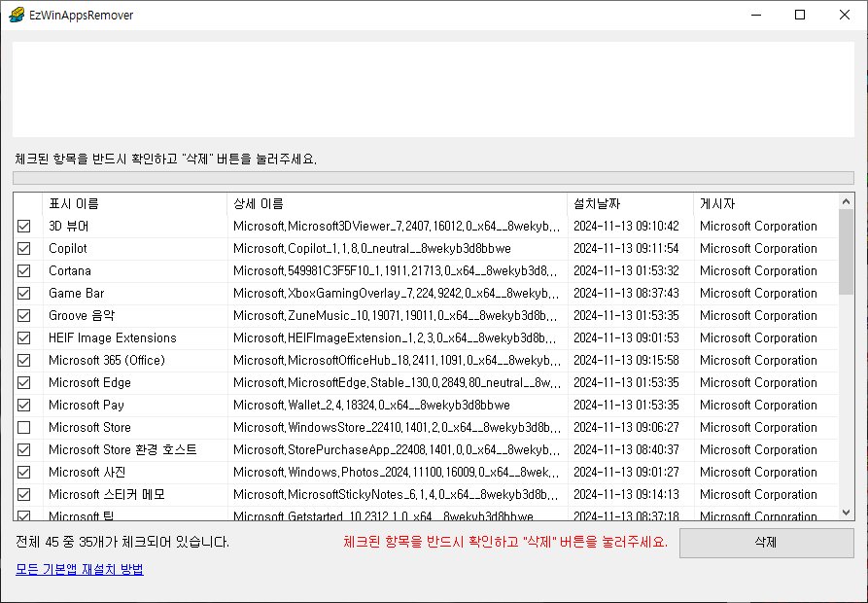Uncheck the Groove 음악 checkbox
The image size is (868, 603).
coord(23,316)
